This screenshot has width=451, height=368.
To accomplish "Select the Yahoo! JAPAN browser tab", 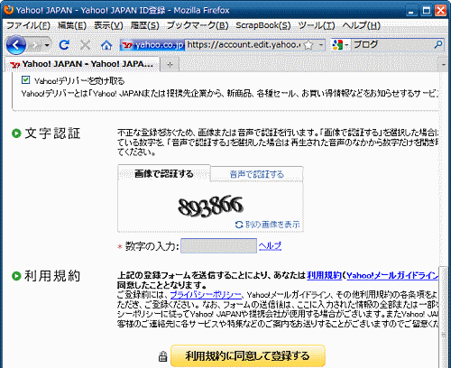I will (x=82, y=64).
